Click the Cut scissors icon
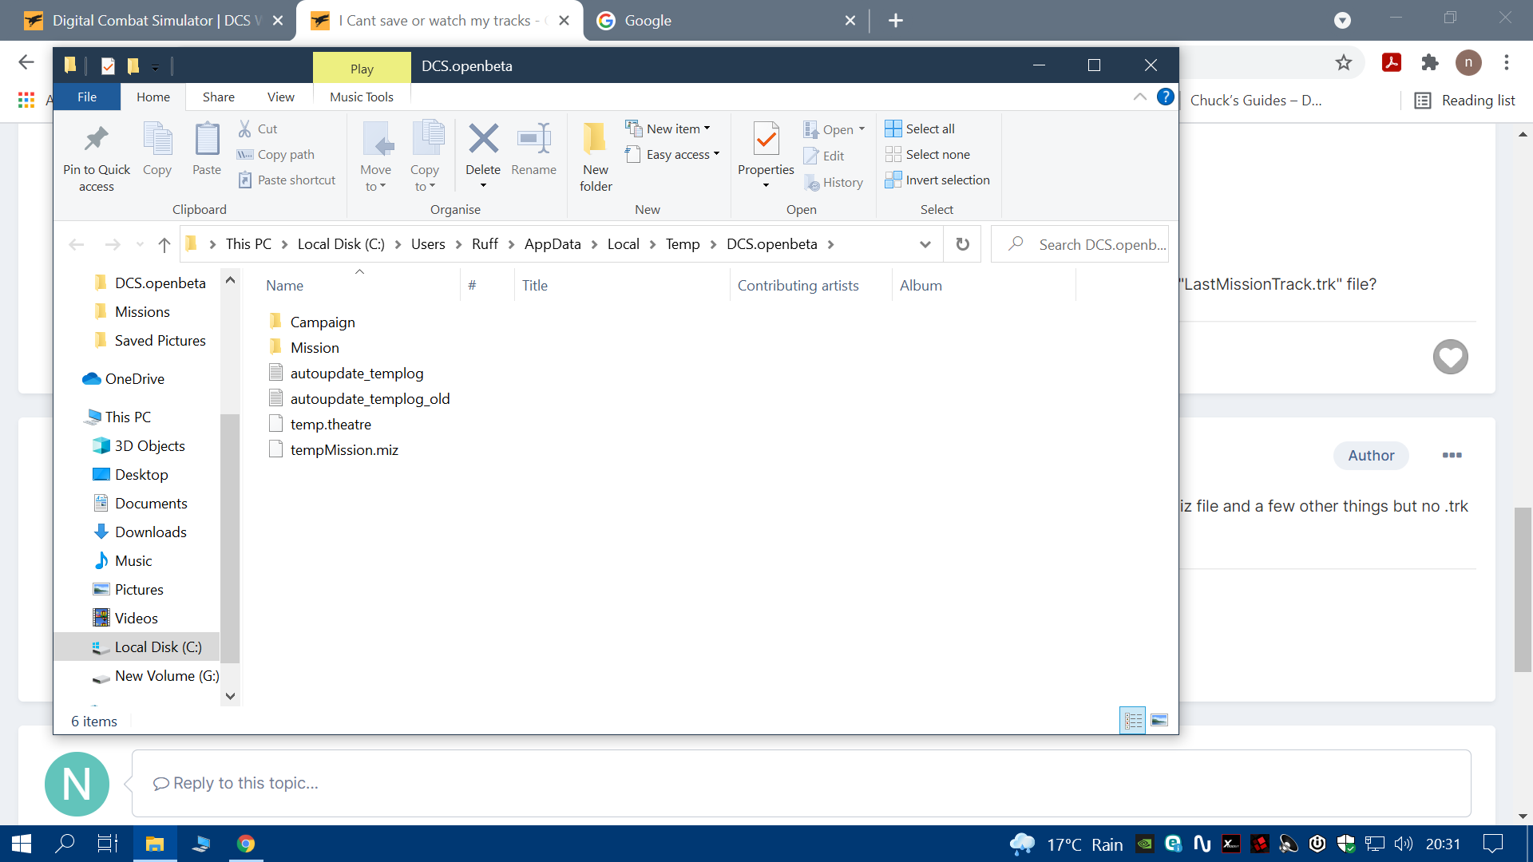 (x=245, y=129)
